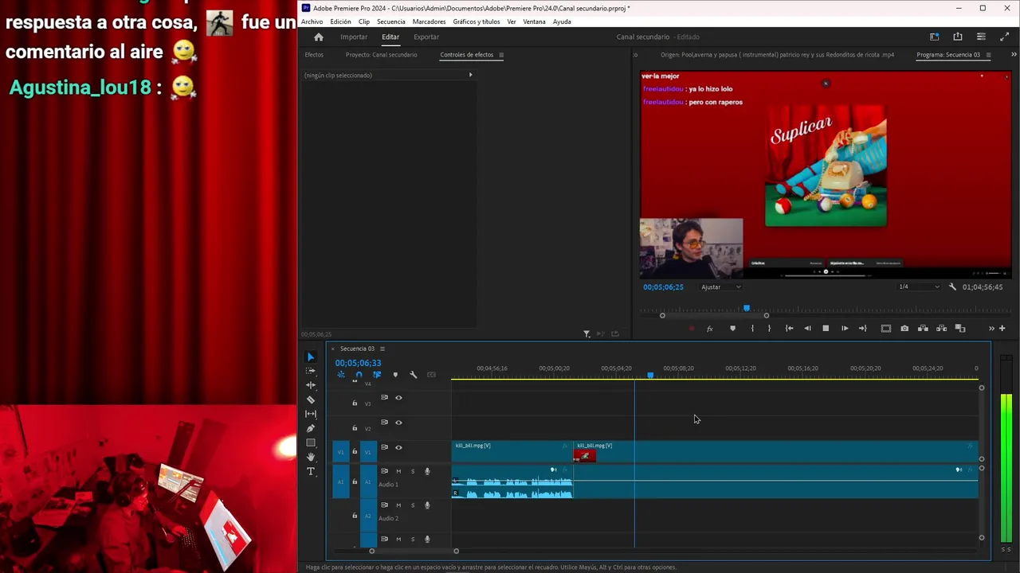The width and height of the screenshot is (1020, 573).
Task: Select the Rectangle shape tool
Action: click(311, 442)
